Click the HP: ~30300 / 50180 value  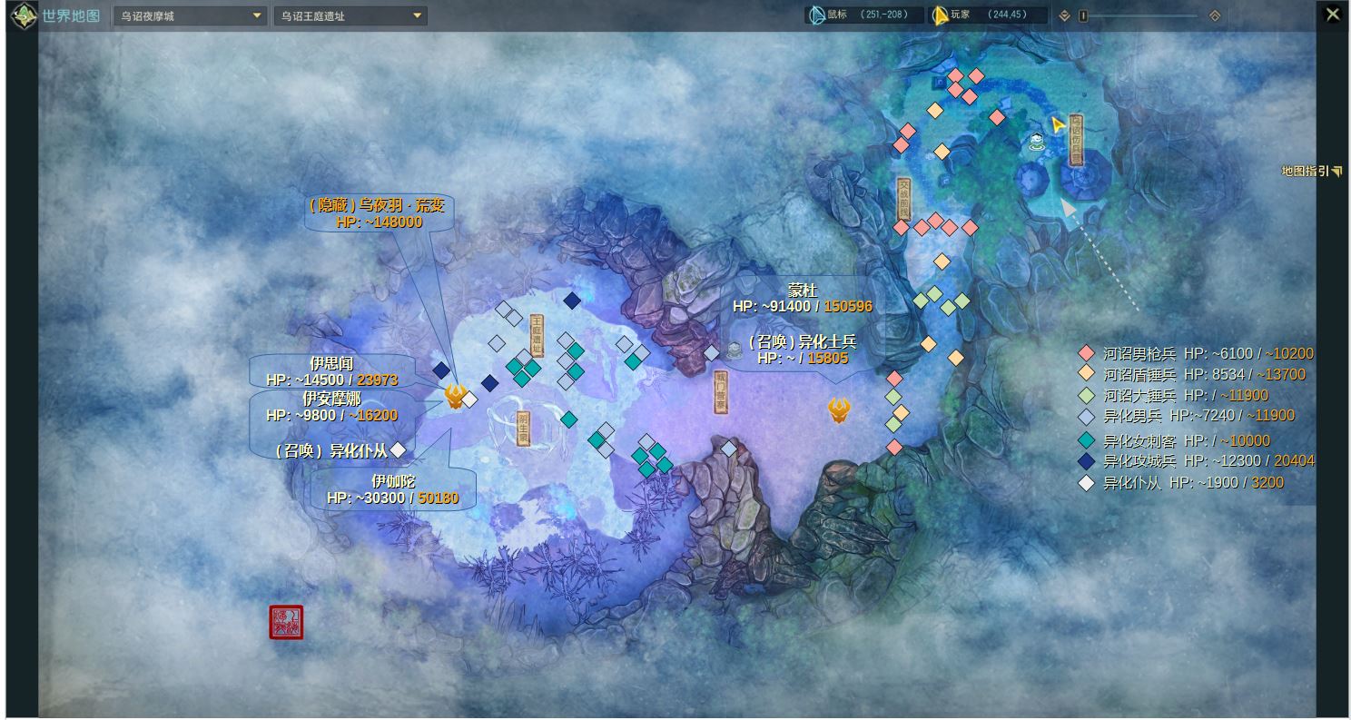pos(393,498)
